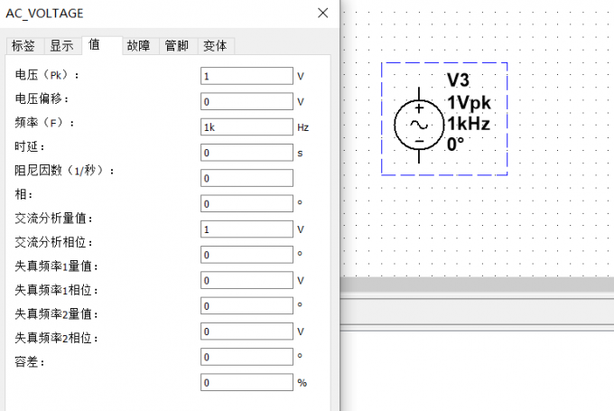Click the 阻尼因数（1/秒）： label
This screenshot has width=614, height=411.
click(65, 171)
